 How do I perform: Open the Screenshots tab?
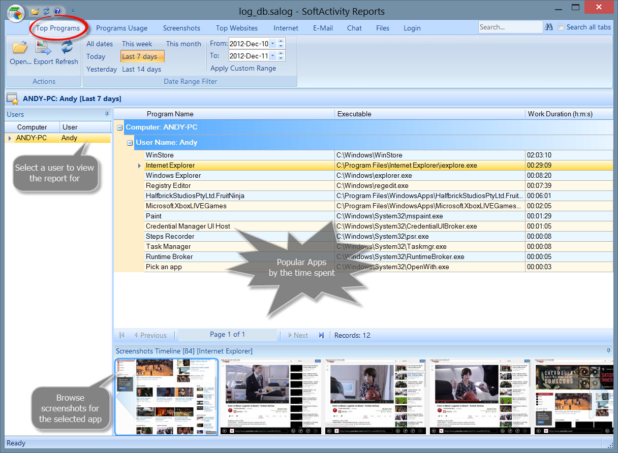coord(181,28)
